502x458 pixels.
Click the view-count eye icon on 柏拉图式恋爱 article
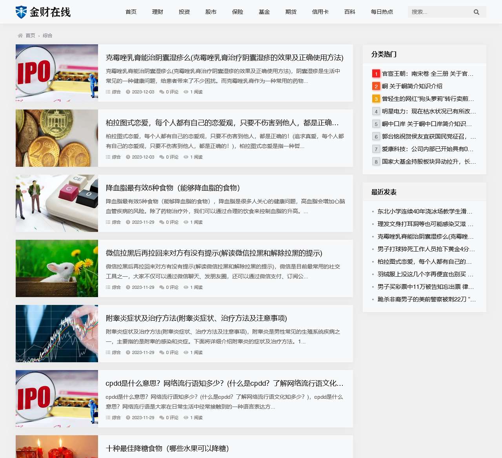(x=186, y=157)
